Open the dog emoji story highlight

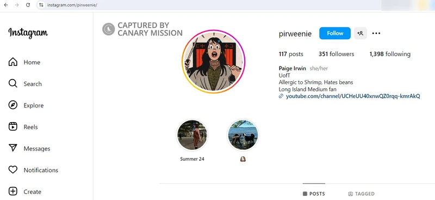tap(243, 135)
